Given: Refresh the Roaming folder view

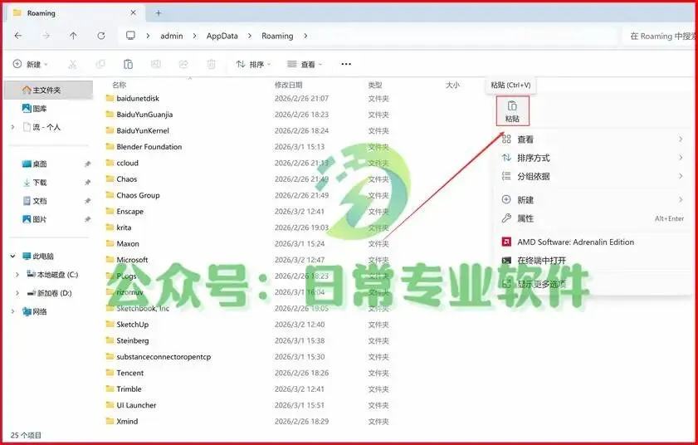Looking at the screenshot, I should 101,36.
